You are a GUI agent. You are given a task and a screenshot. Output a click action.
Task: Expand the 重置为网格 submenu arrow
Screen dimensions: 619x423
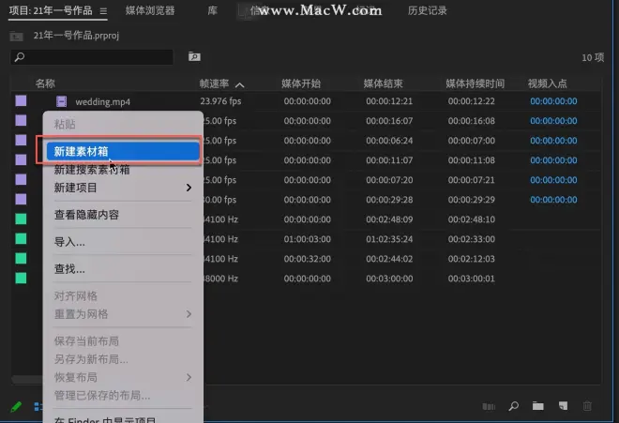pos(189,314)
